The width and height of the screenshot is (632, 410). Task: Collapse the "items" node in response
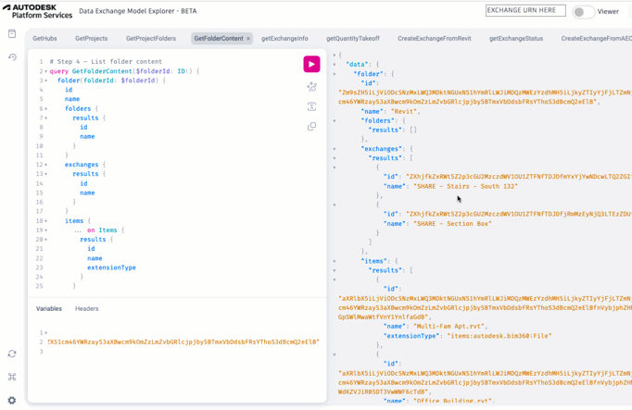pos(335,261)
